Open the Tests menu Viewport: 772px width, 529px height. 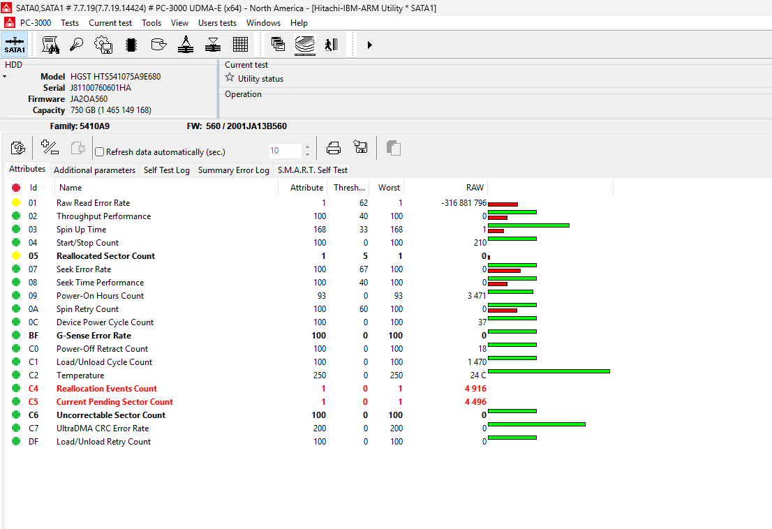[69, 22]
